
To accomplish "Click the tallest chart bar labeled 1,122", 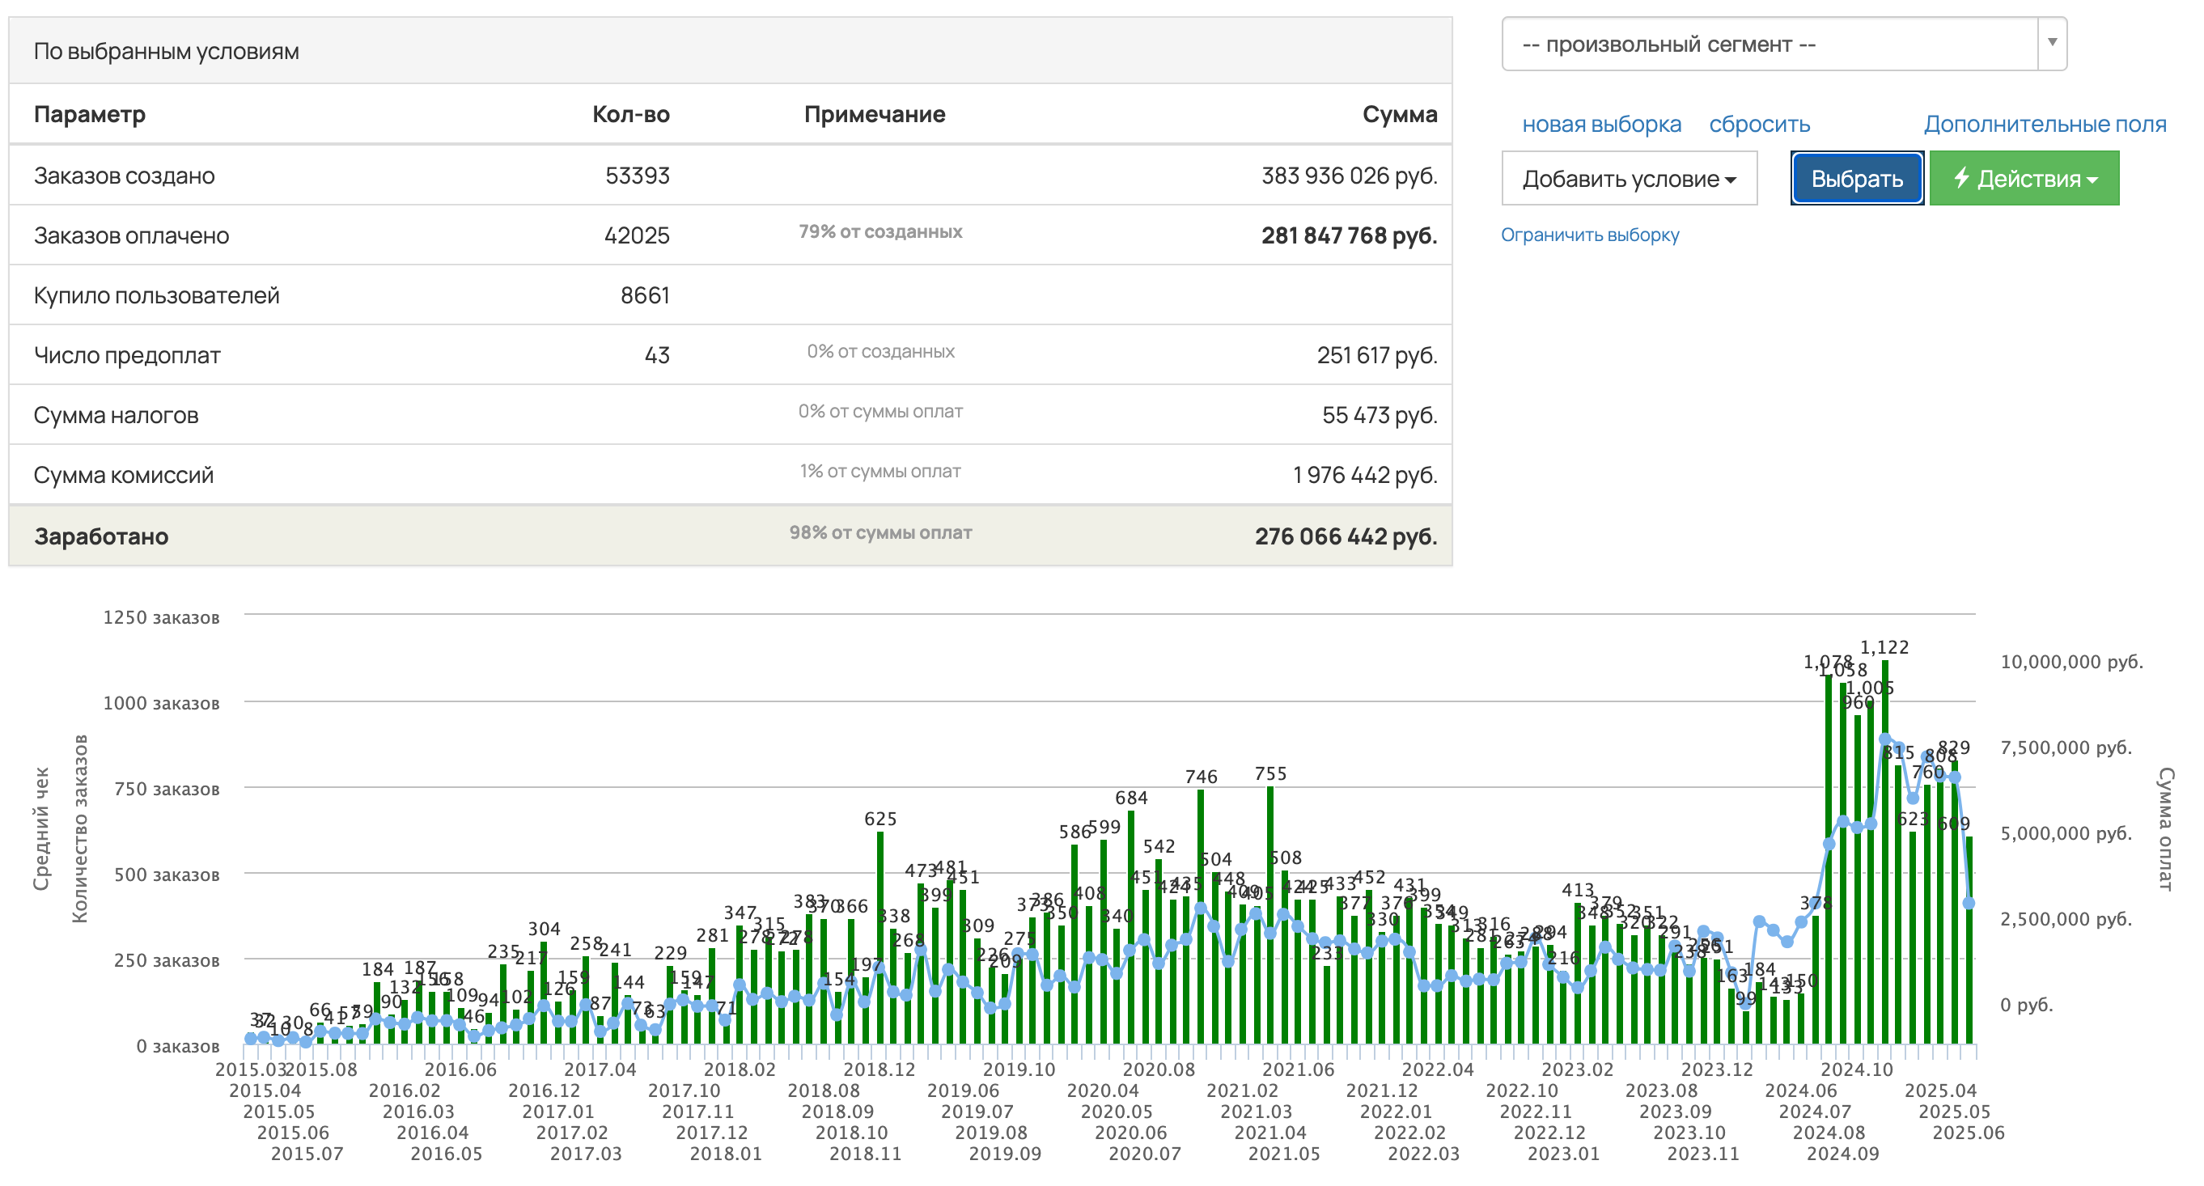I will [1885, 851].
